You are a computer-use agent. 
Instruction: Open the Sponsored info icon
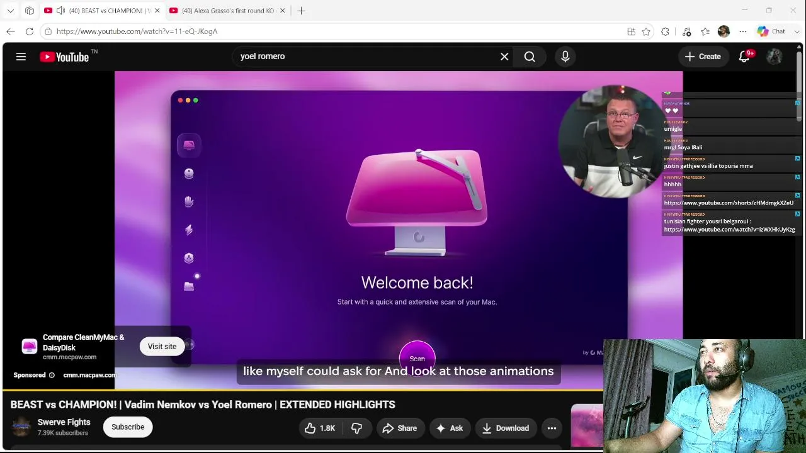click(x=52, y=375)
